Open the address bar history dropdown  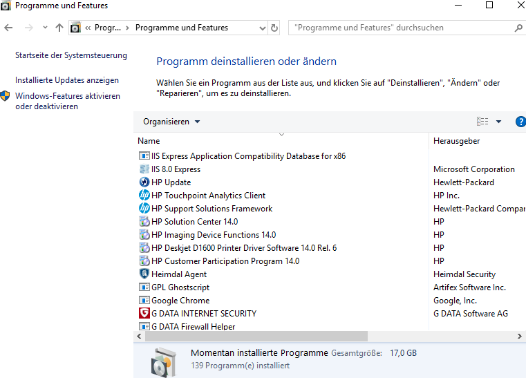click(263, 28)
